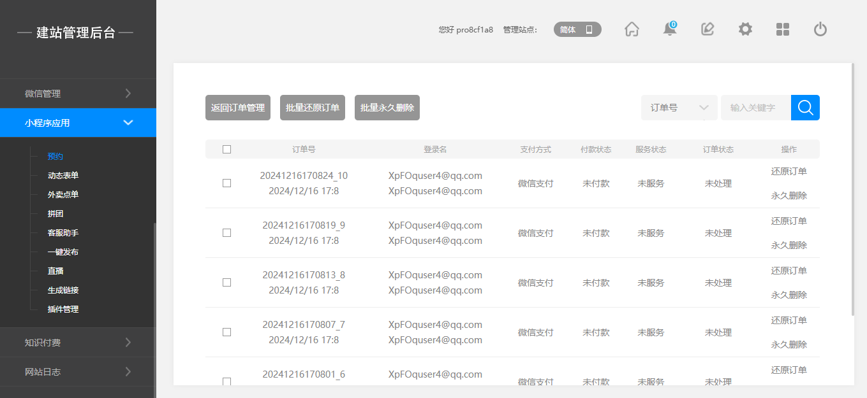Click the 返回订单管理 button
867x398 pixels.
[238, 108]
